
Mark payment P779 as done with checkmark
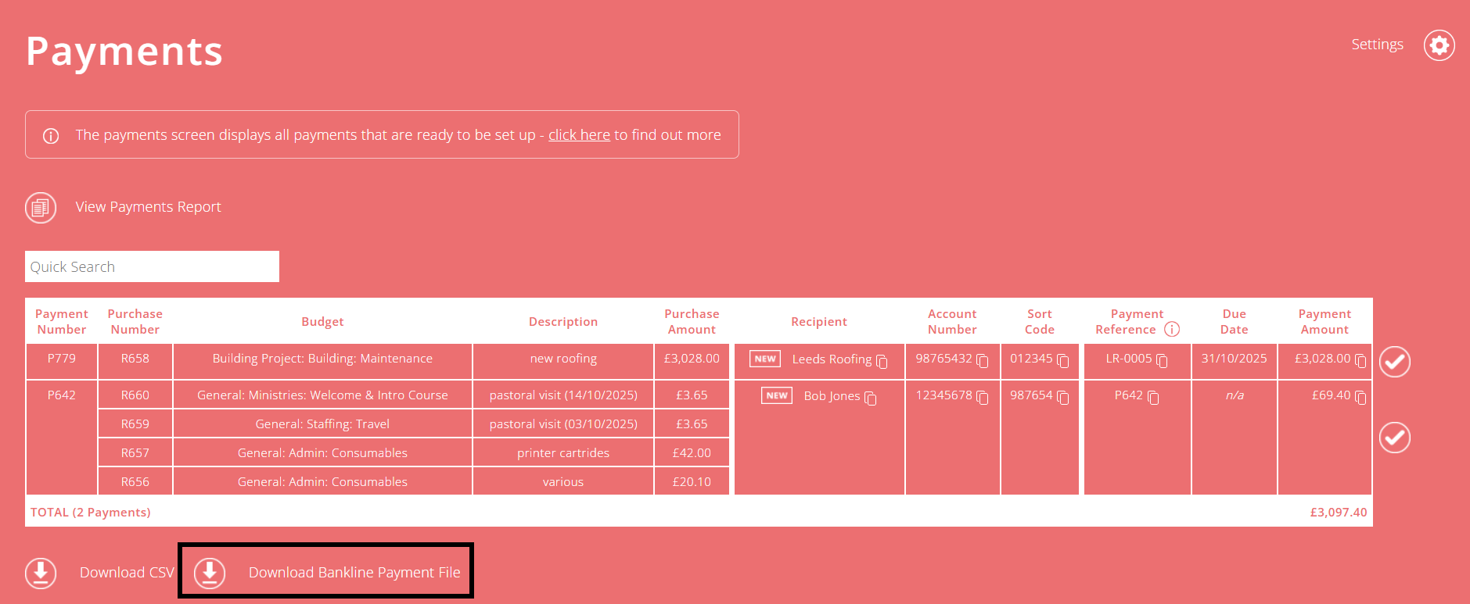[x=1395, y=362]
